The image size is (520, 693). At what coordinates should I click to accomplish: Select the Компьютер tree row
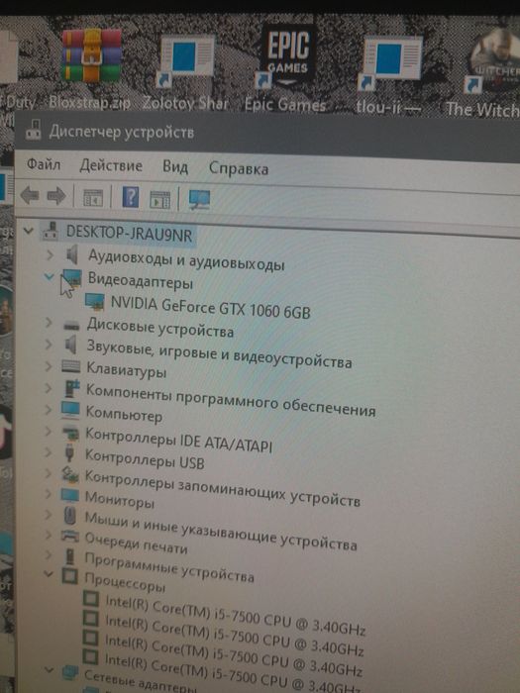click(124, 414)
